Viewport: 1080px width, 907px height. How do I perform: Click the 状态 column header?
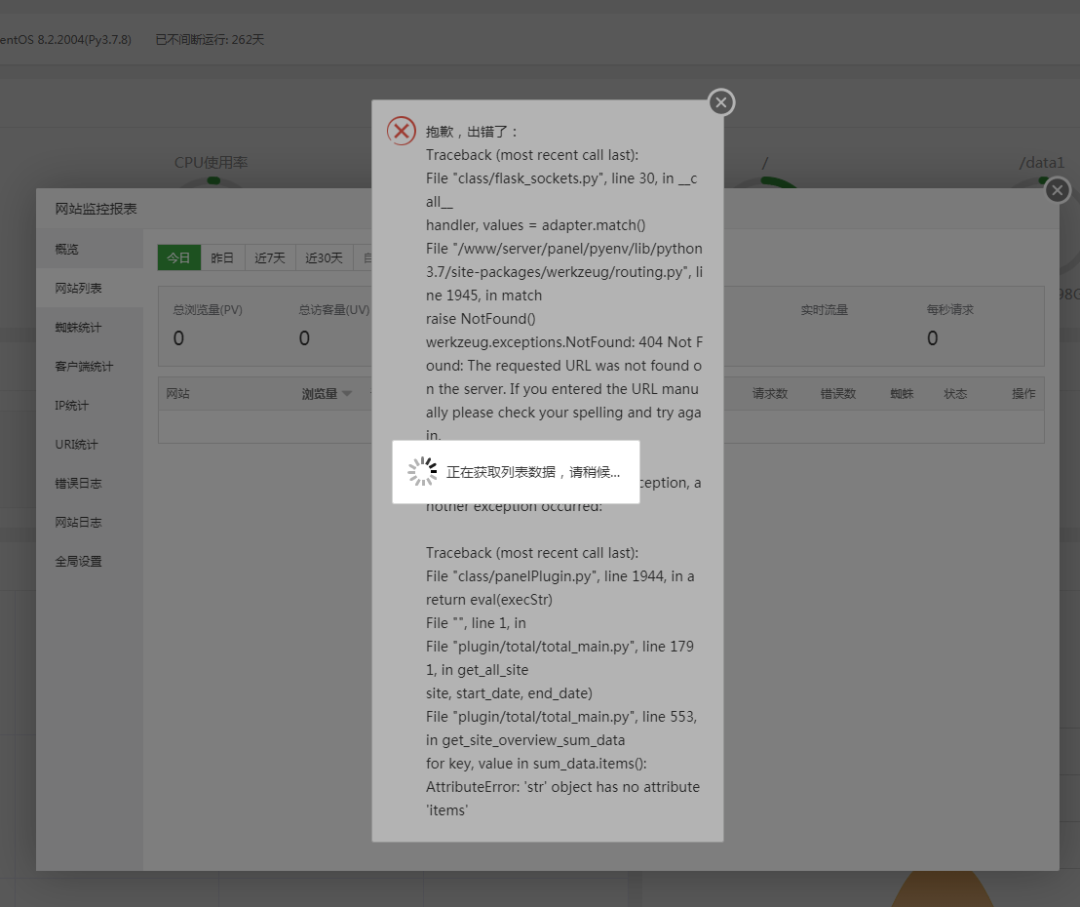955,394
